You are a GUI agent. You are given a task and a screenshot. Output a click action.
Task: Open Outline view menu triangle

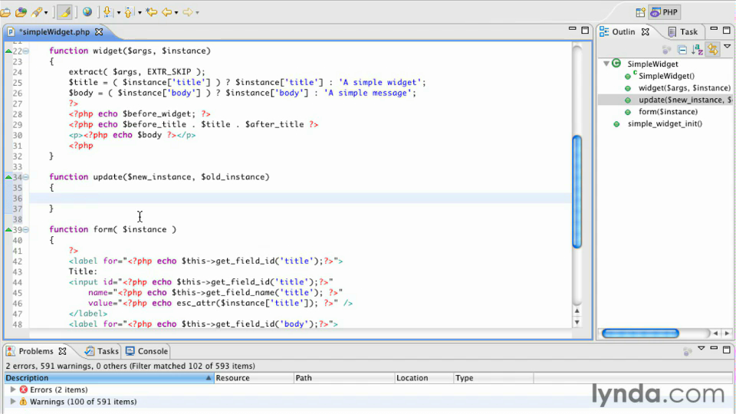click(x=727, y=47)
